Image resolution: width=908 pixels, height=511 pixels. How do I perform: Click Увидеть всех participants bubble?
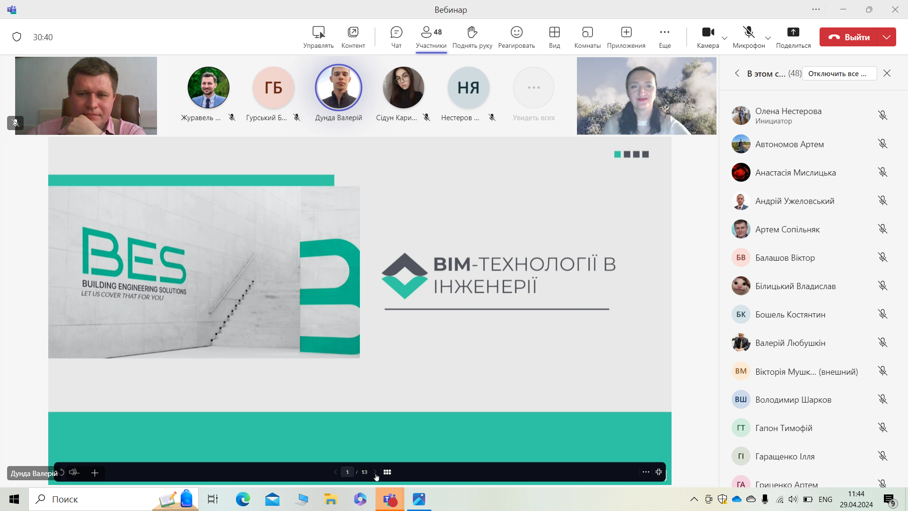pos(533,95)
